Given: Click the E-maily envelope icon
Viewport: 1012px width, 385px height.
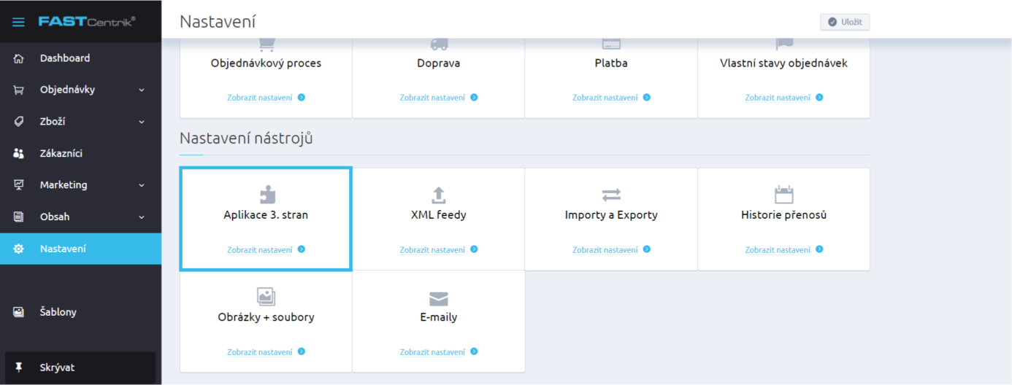Looking at the screenshot, I should 438,298.
